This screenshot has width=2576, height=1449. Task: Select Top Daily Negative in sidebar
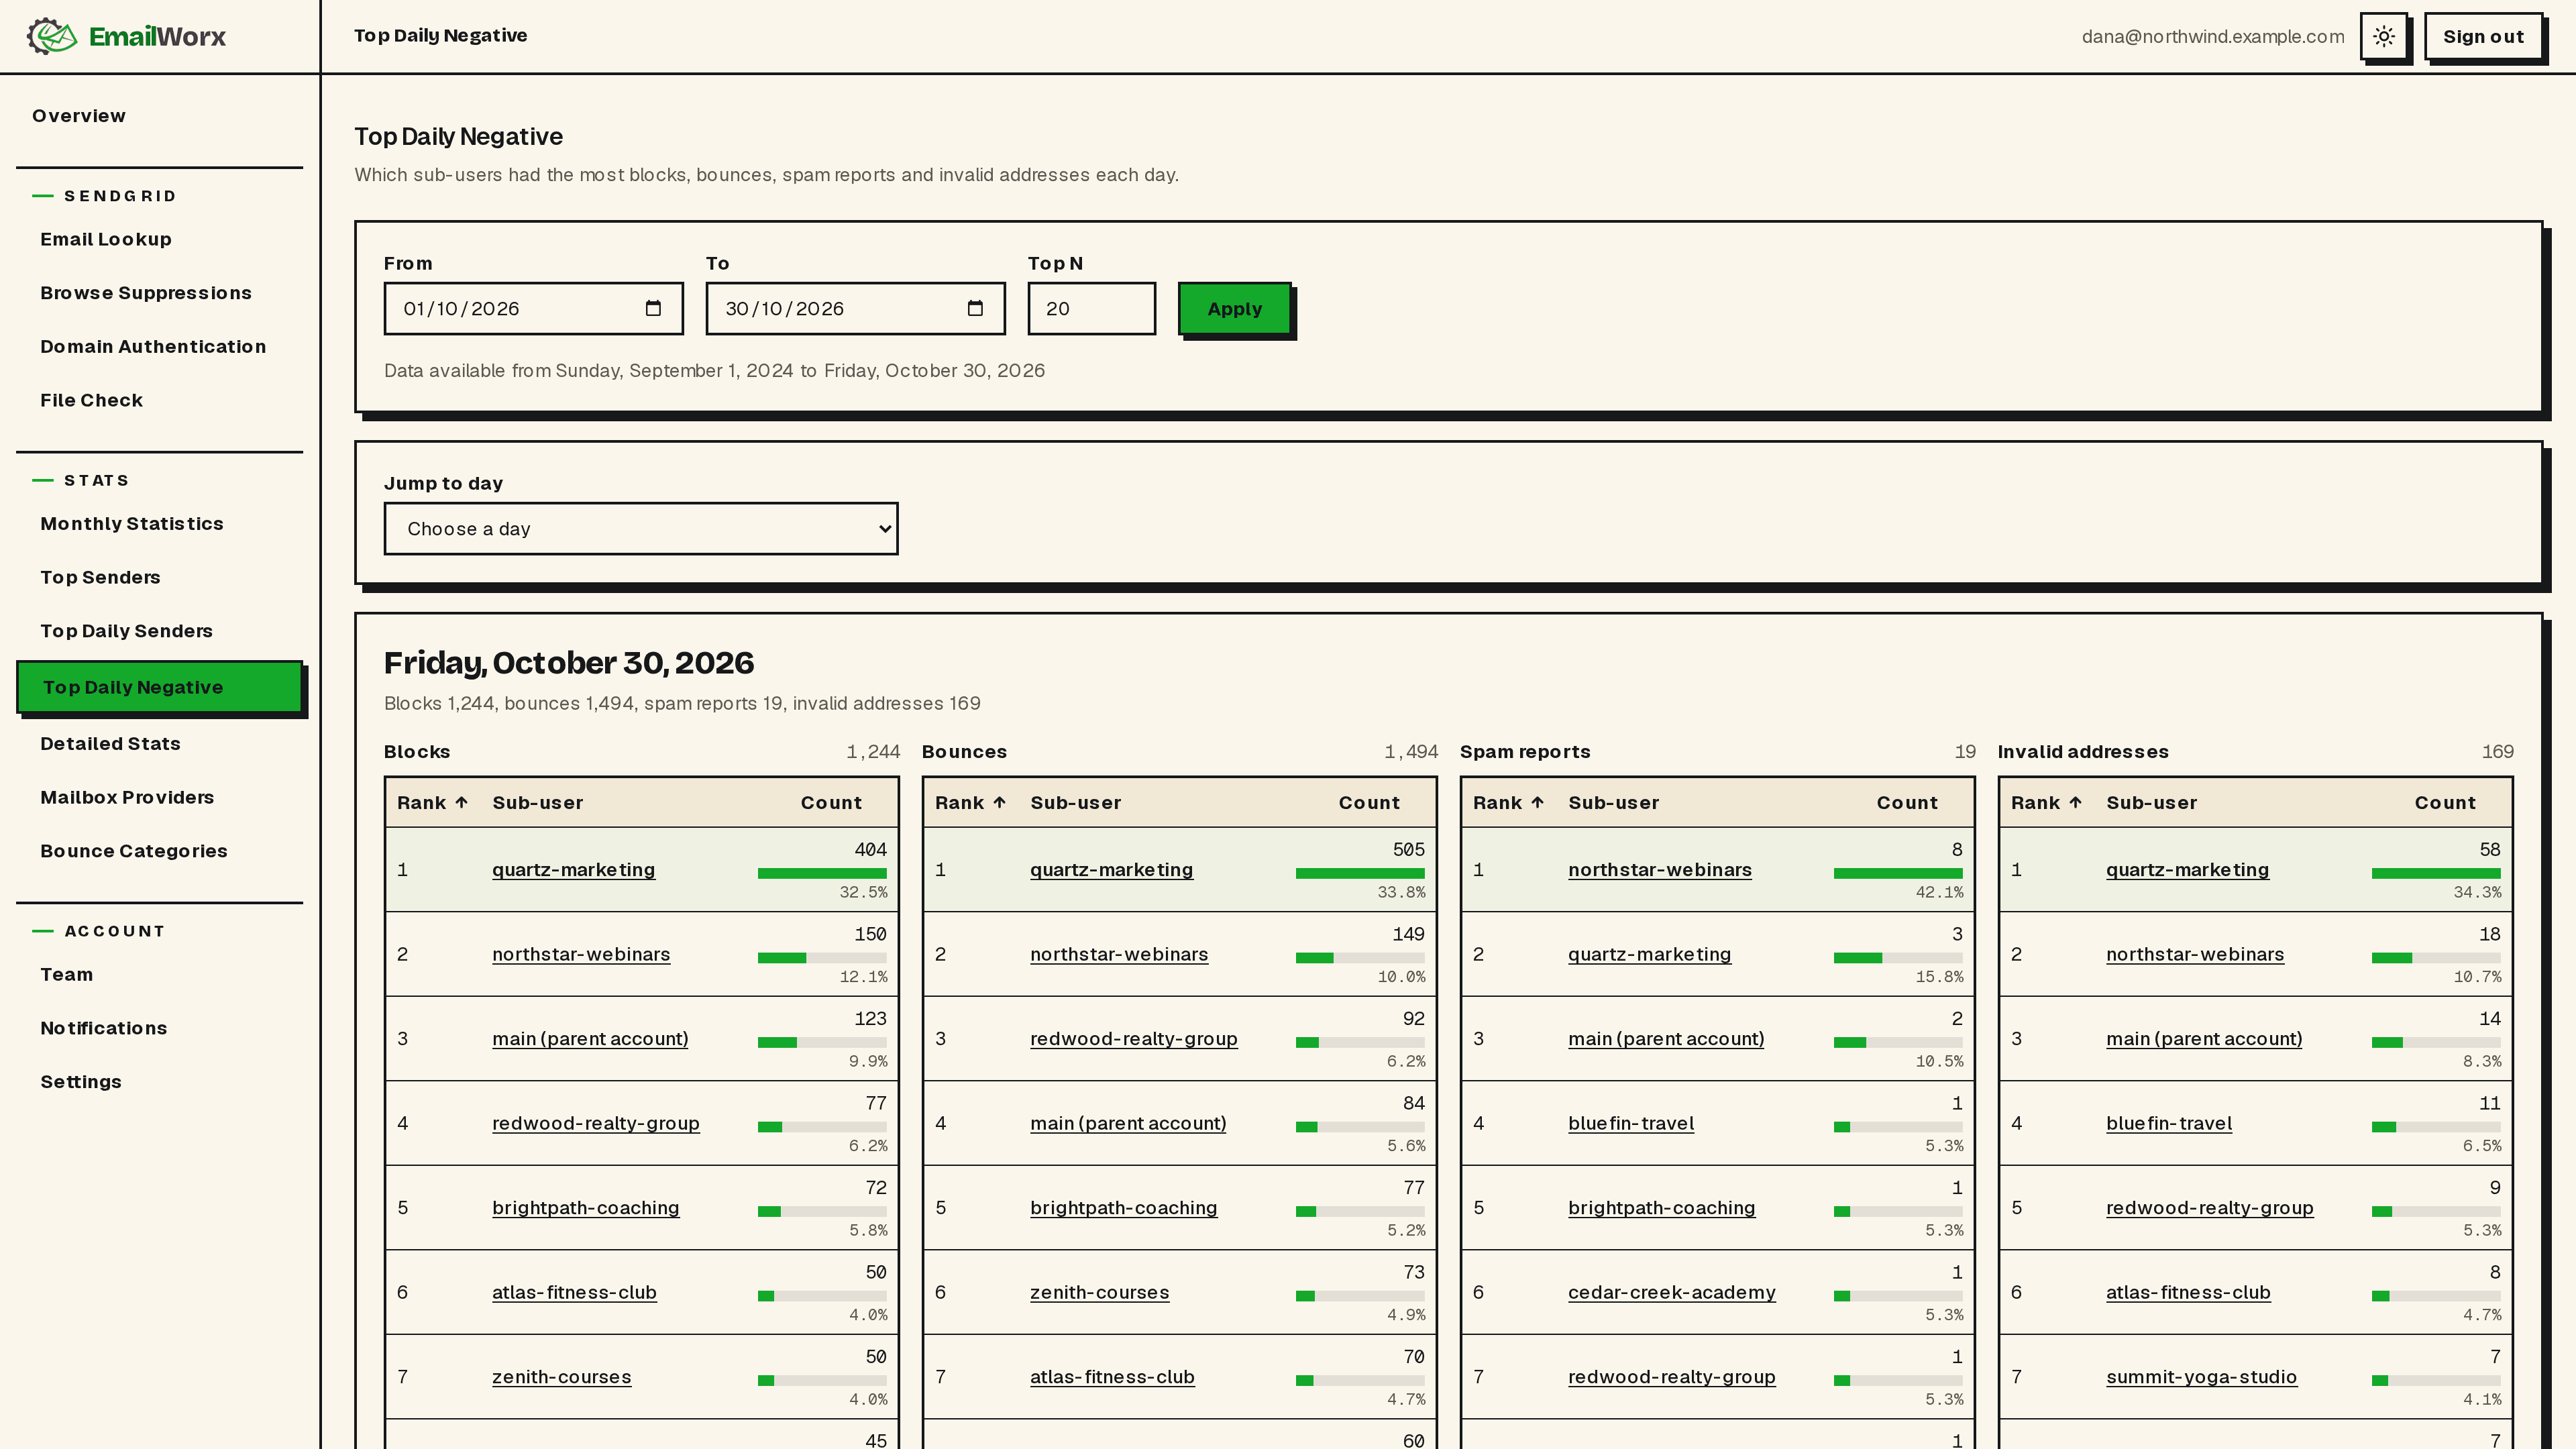[x=160, y=687]
